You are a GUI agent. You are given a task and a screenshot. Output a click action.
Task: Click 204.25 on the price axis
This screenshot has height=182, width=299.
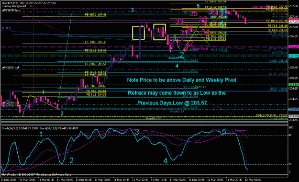pos(293,99)
